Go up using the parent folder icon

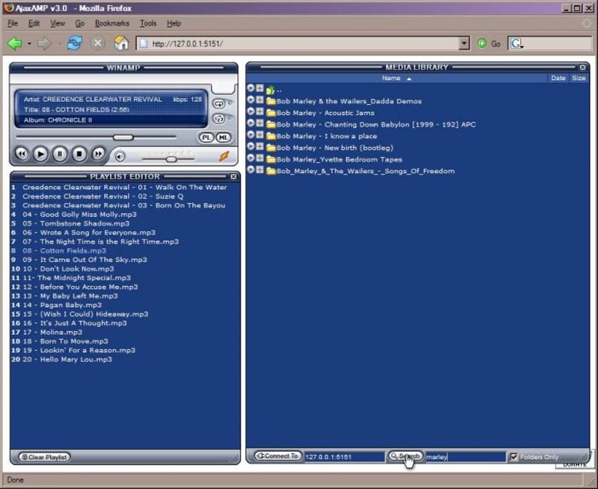(270, 90)
